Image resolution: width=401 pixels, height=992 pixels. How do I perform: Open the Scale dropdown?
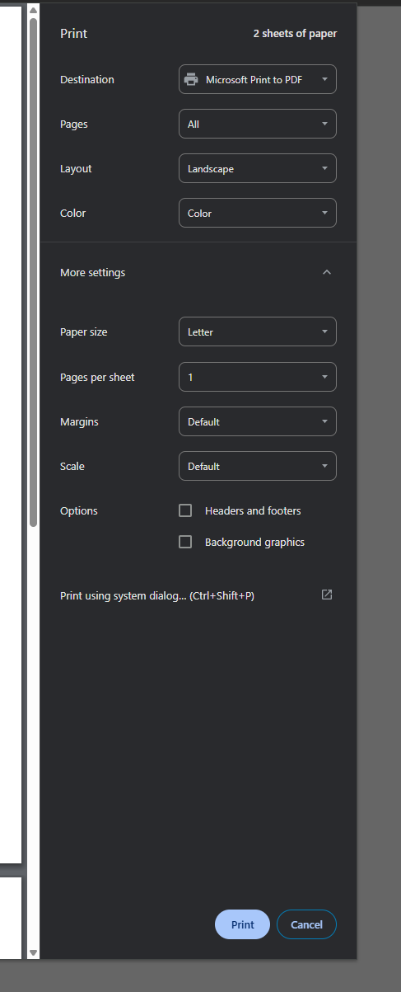(x=258, y=466)
